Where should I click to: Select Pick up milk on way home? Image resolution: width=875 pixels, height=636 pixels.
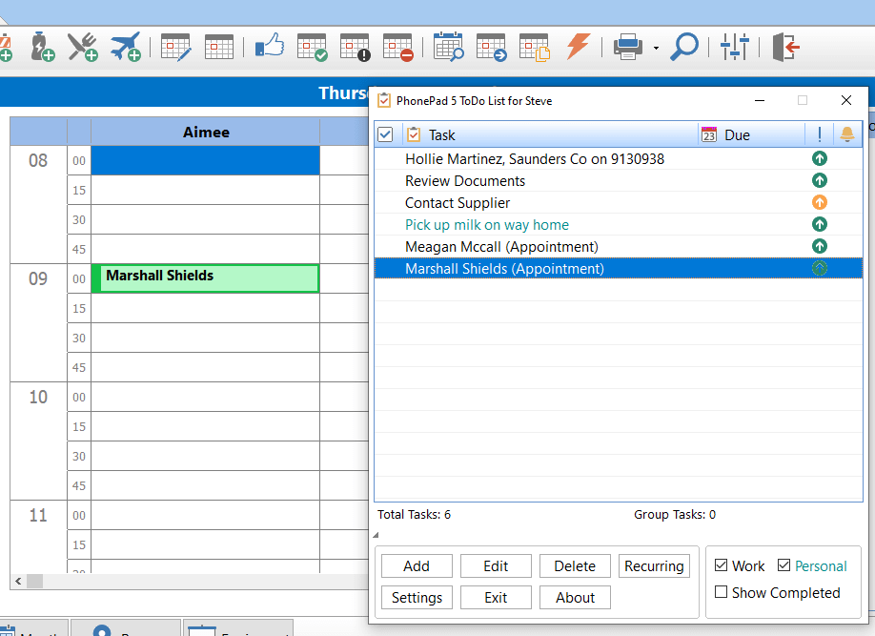(619, 224)
